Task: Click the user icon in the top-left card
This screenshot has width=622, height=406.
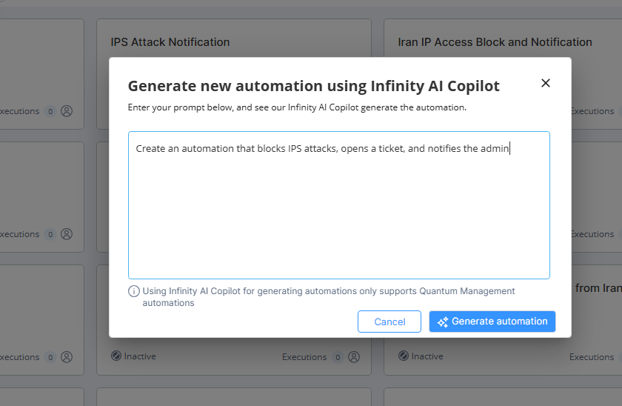Action: 67,111
